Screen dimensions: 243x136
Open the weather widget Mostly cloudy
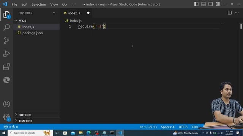tap(186, 133)
